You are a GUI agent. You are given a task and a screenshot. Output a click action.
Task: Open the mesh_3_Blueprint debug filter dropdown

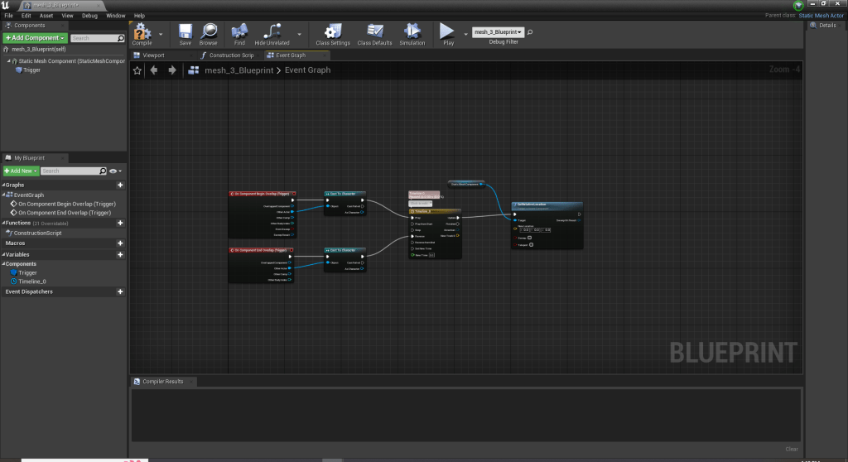498,32
